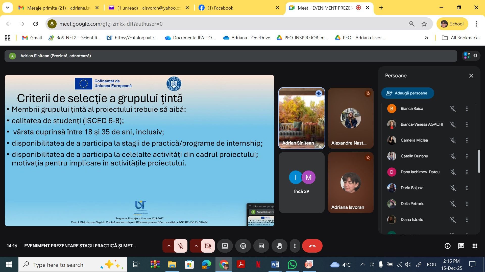This screenshot has width=485, height=272.
Task: Switch to the Facebook browser tab
Action: 220,8
